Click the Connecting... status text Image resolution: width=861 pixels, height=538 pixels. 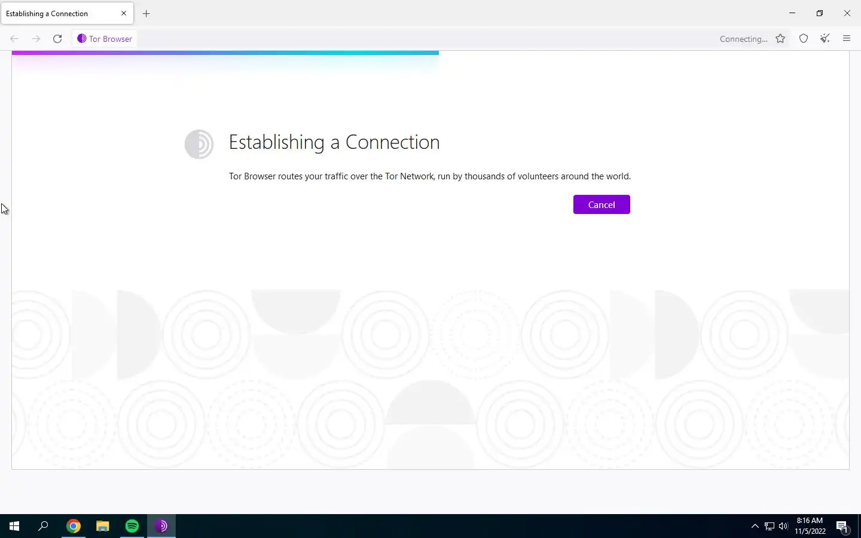pos(743,39)
